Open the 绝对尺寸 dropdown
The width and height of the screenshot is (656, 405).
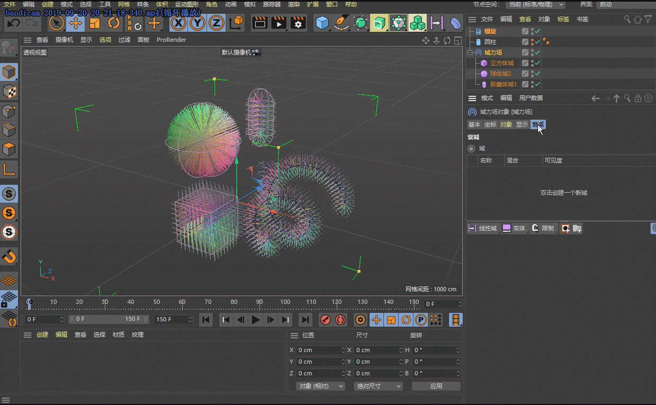tap(379, 386)
